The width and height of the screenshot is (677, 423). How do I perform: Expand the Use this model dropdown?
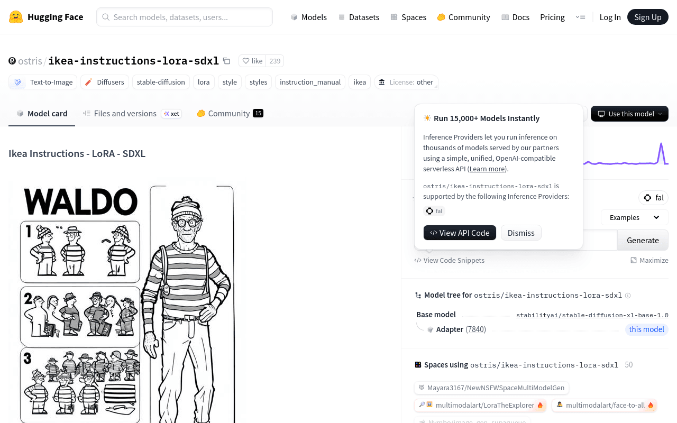pos(629,114)
